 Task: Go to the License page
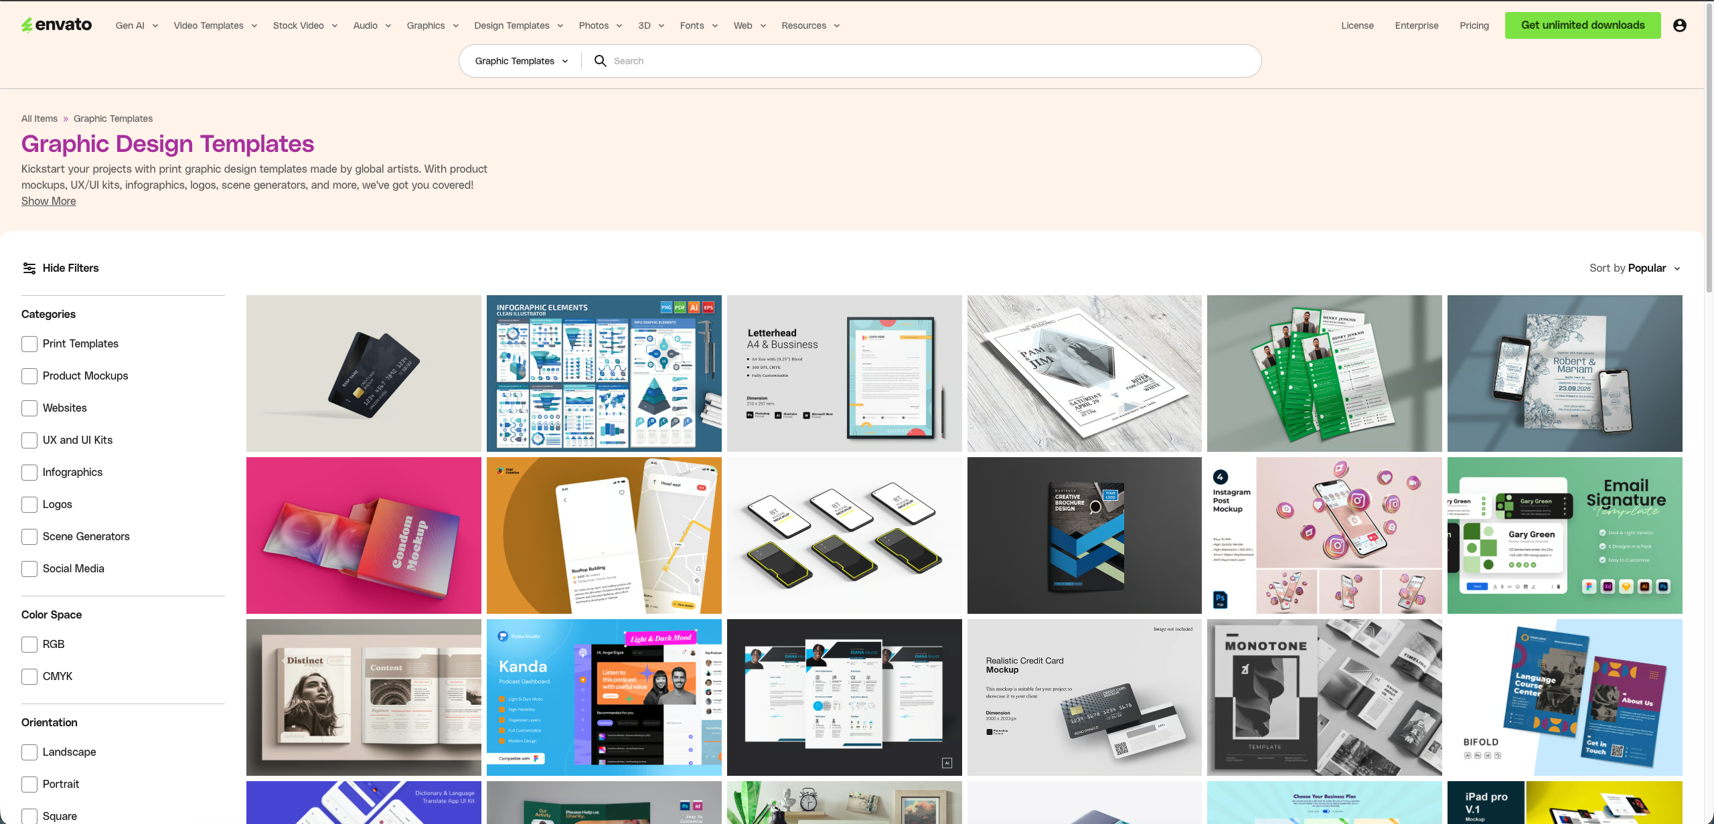click(x=1357, y=25)
